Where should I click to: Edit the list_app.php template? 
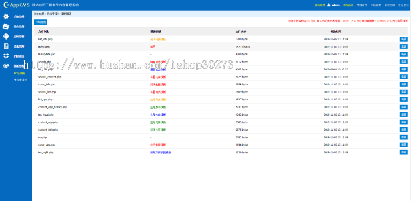pos(403,100)
